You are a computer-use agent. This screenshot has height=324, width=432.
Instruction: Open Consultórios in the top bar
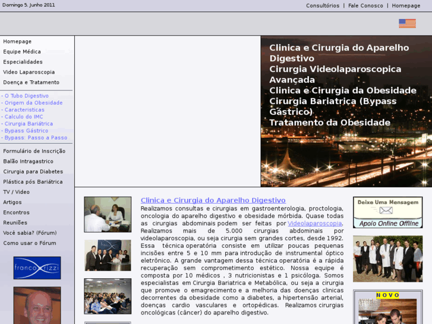(x=323, y=5)
